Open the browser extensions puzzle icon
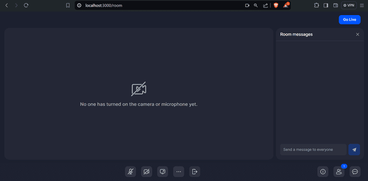The width and height of the screenshot is (368, 181). [x=316, y=5]
